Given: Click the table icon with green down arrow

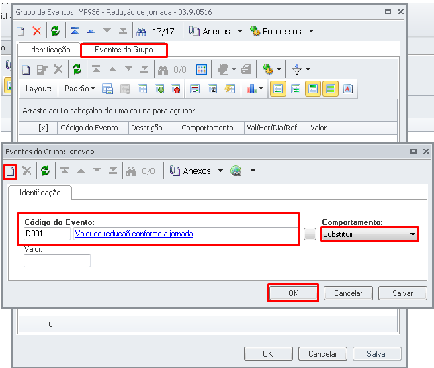Looking at the screenshot, I should click(159, 89).
